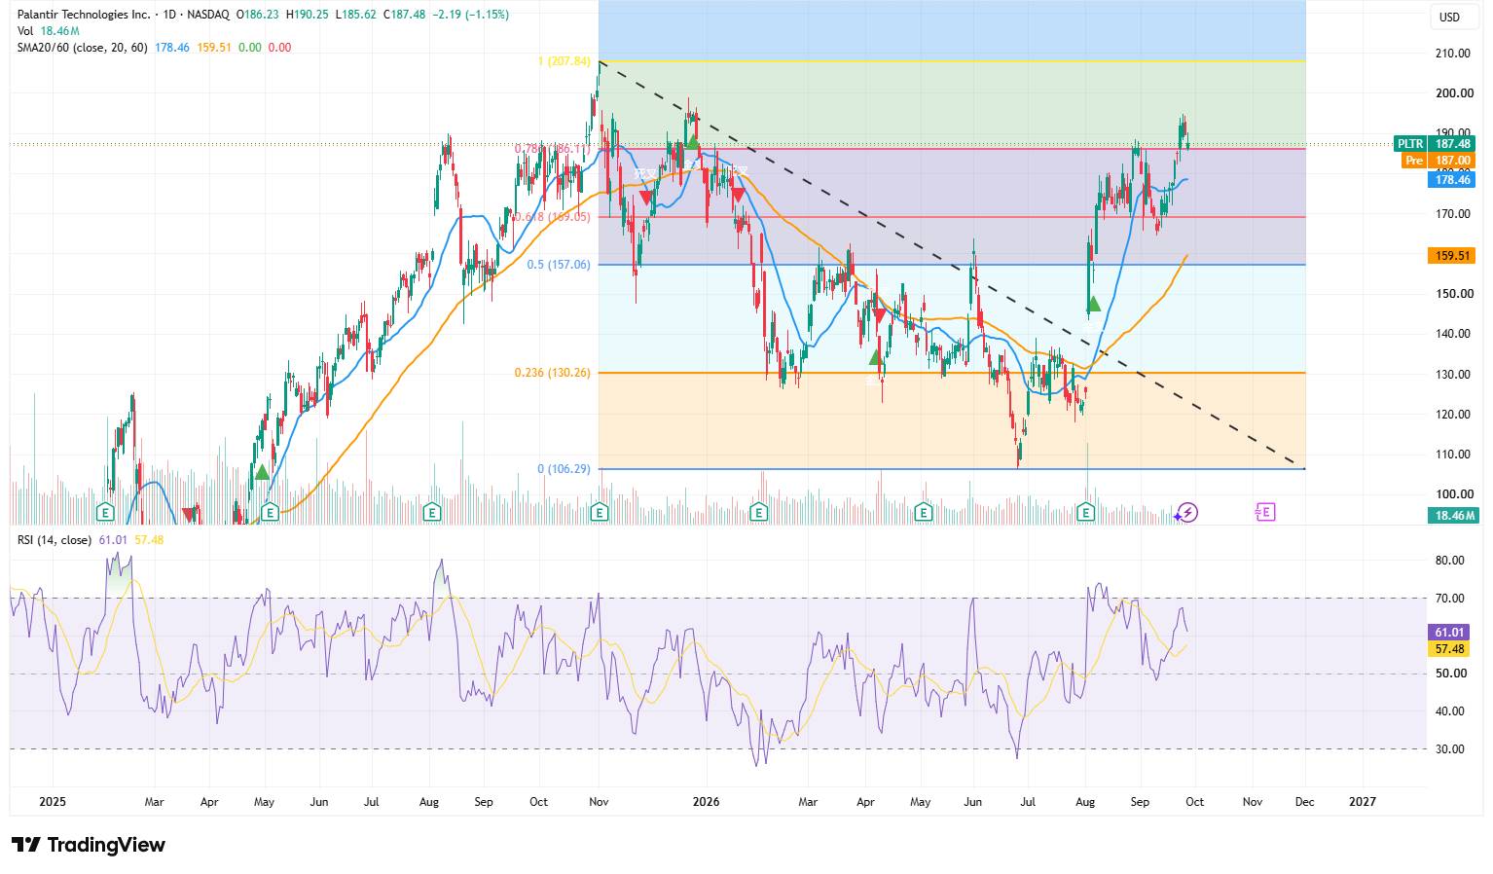Select the Palantir Technologies Inc. symbol title
1493x874 pixels.
tap(84, 15)
